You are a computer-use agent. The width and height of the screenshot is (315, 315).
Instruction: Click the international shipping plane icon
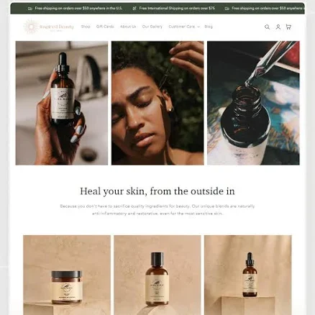[x=134, y=9]
